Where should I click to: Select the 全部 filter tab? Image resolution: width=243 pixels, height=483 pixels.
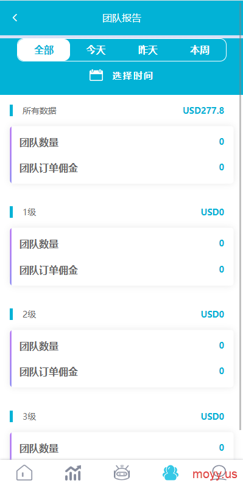(44, 50)
